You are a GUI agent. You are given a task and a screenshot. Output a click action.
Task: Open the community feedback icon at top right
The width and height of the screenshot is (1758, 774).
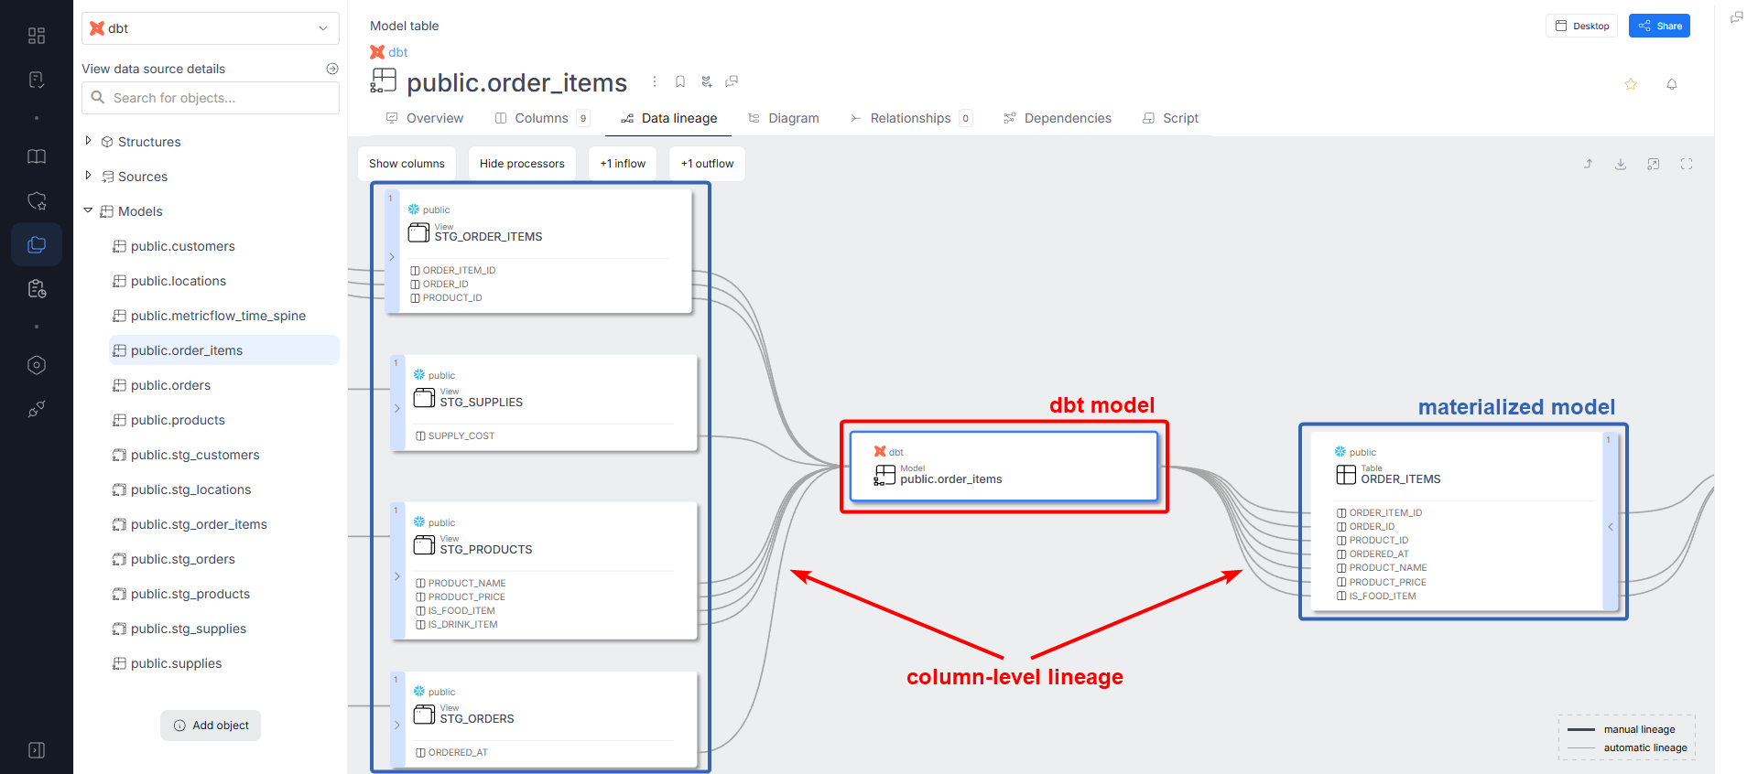1737,17
